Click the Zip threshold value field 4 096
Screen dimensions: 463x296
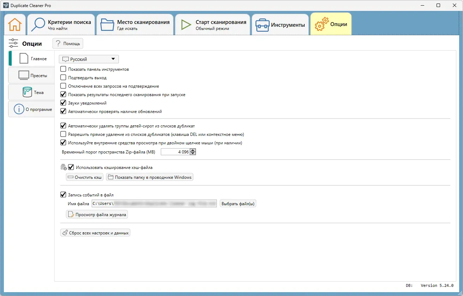pos(175,152)
